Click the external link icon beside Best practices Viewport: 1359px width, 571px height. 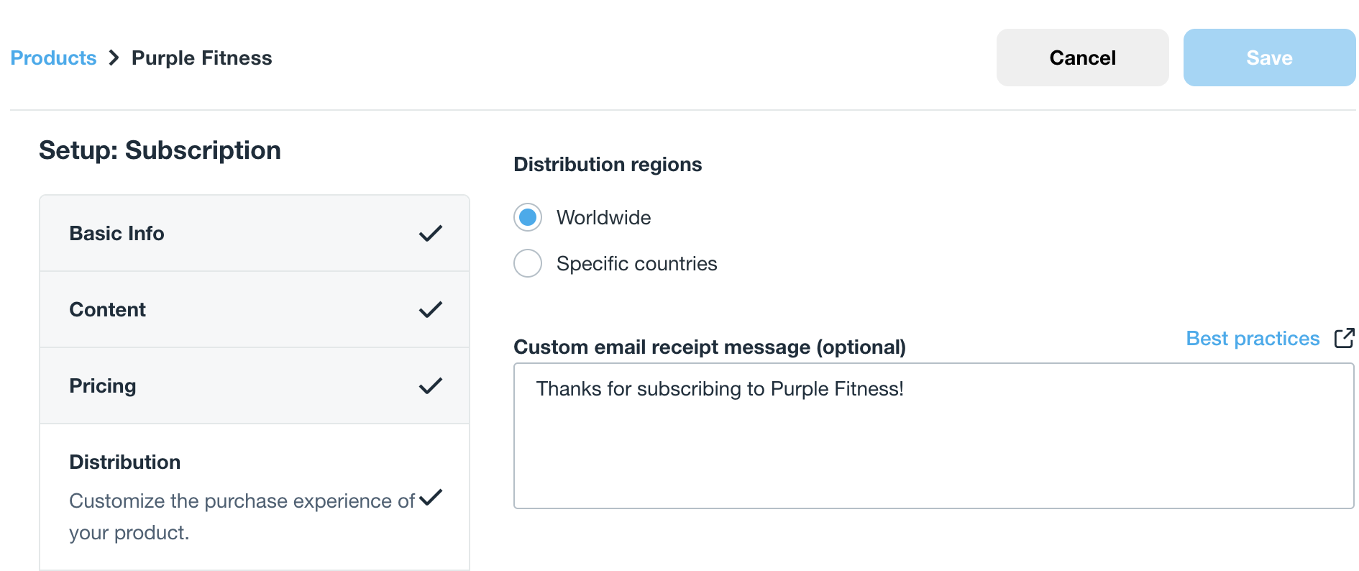click(x=1344, y=338)
